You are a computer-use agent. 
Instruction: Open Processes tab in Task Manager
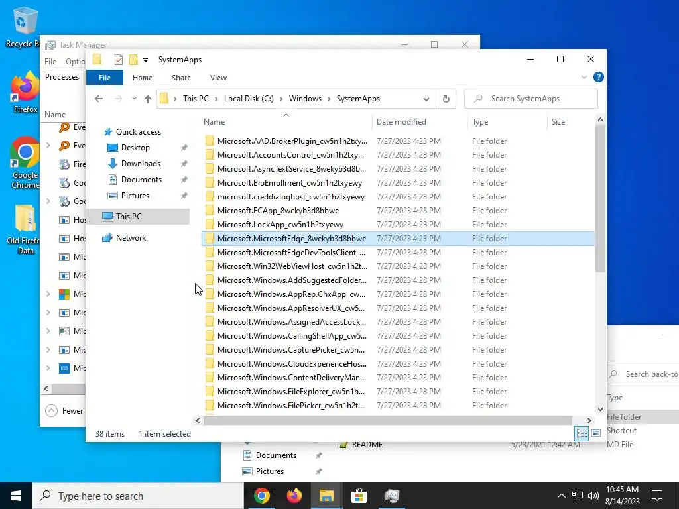(62, 77)
